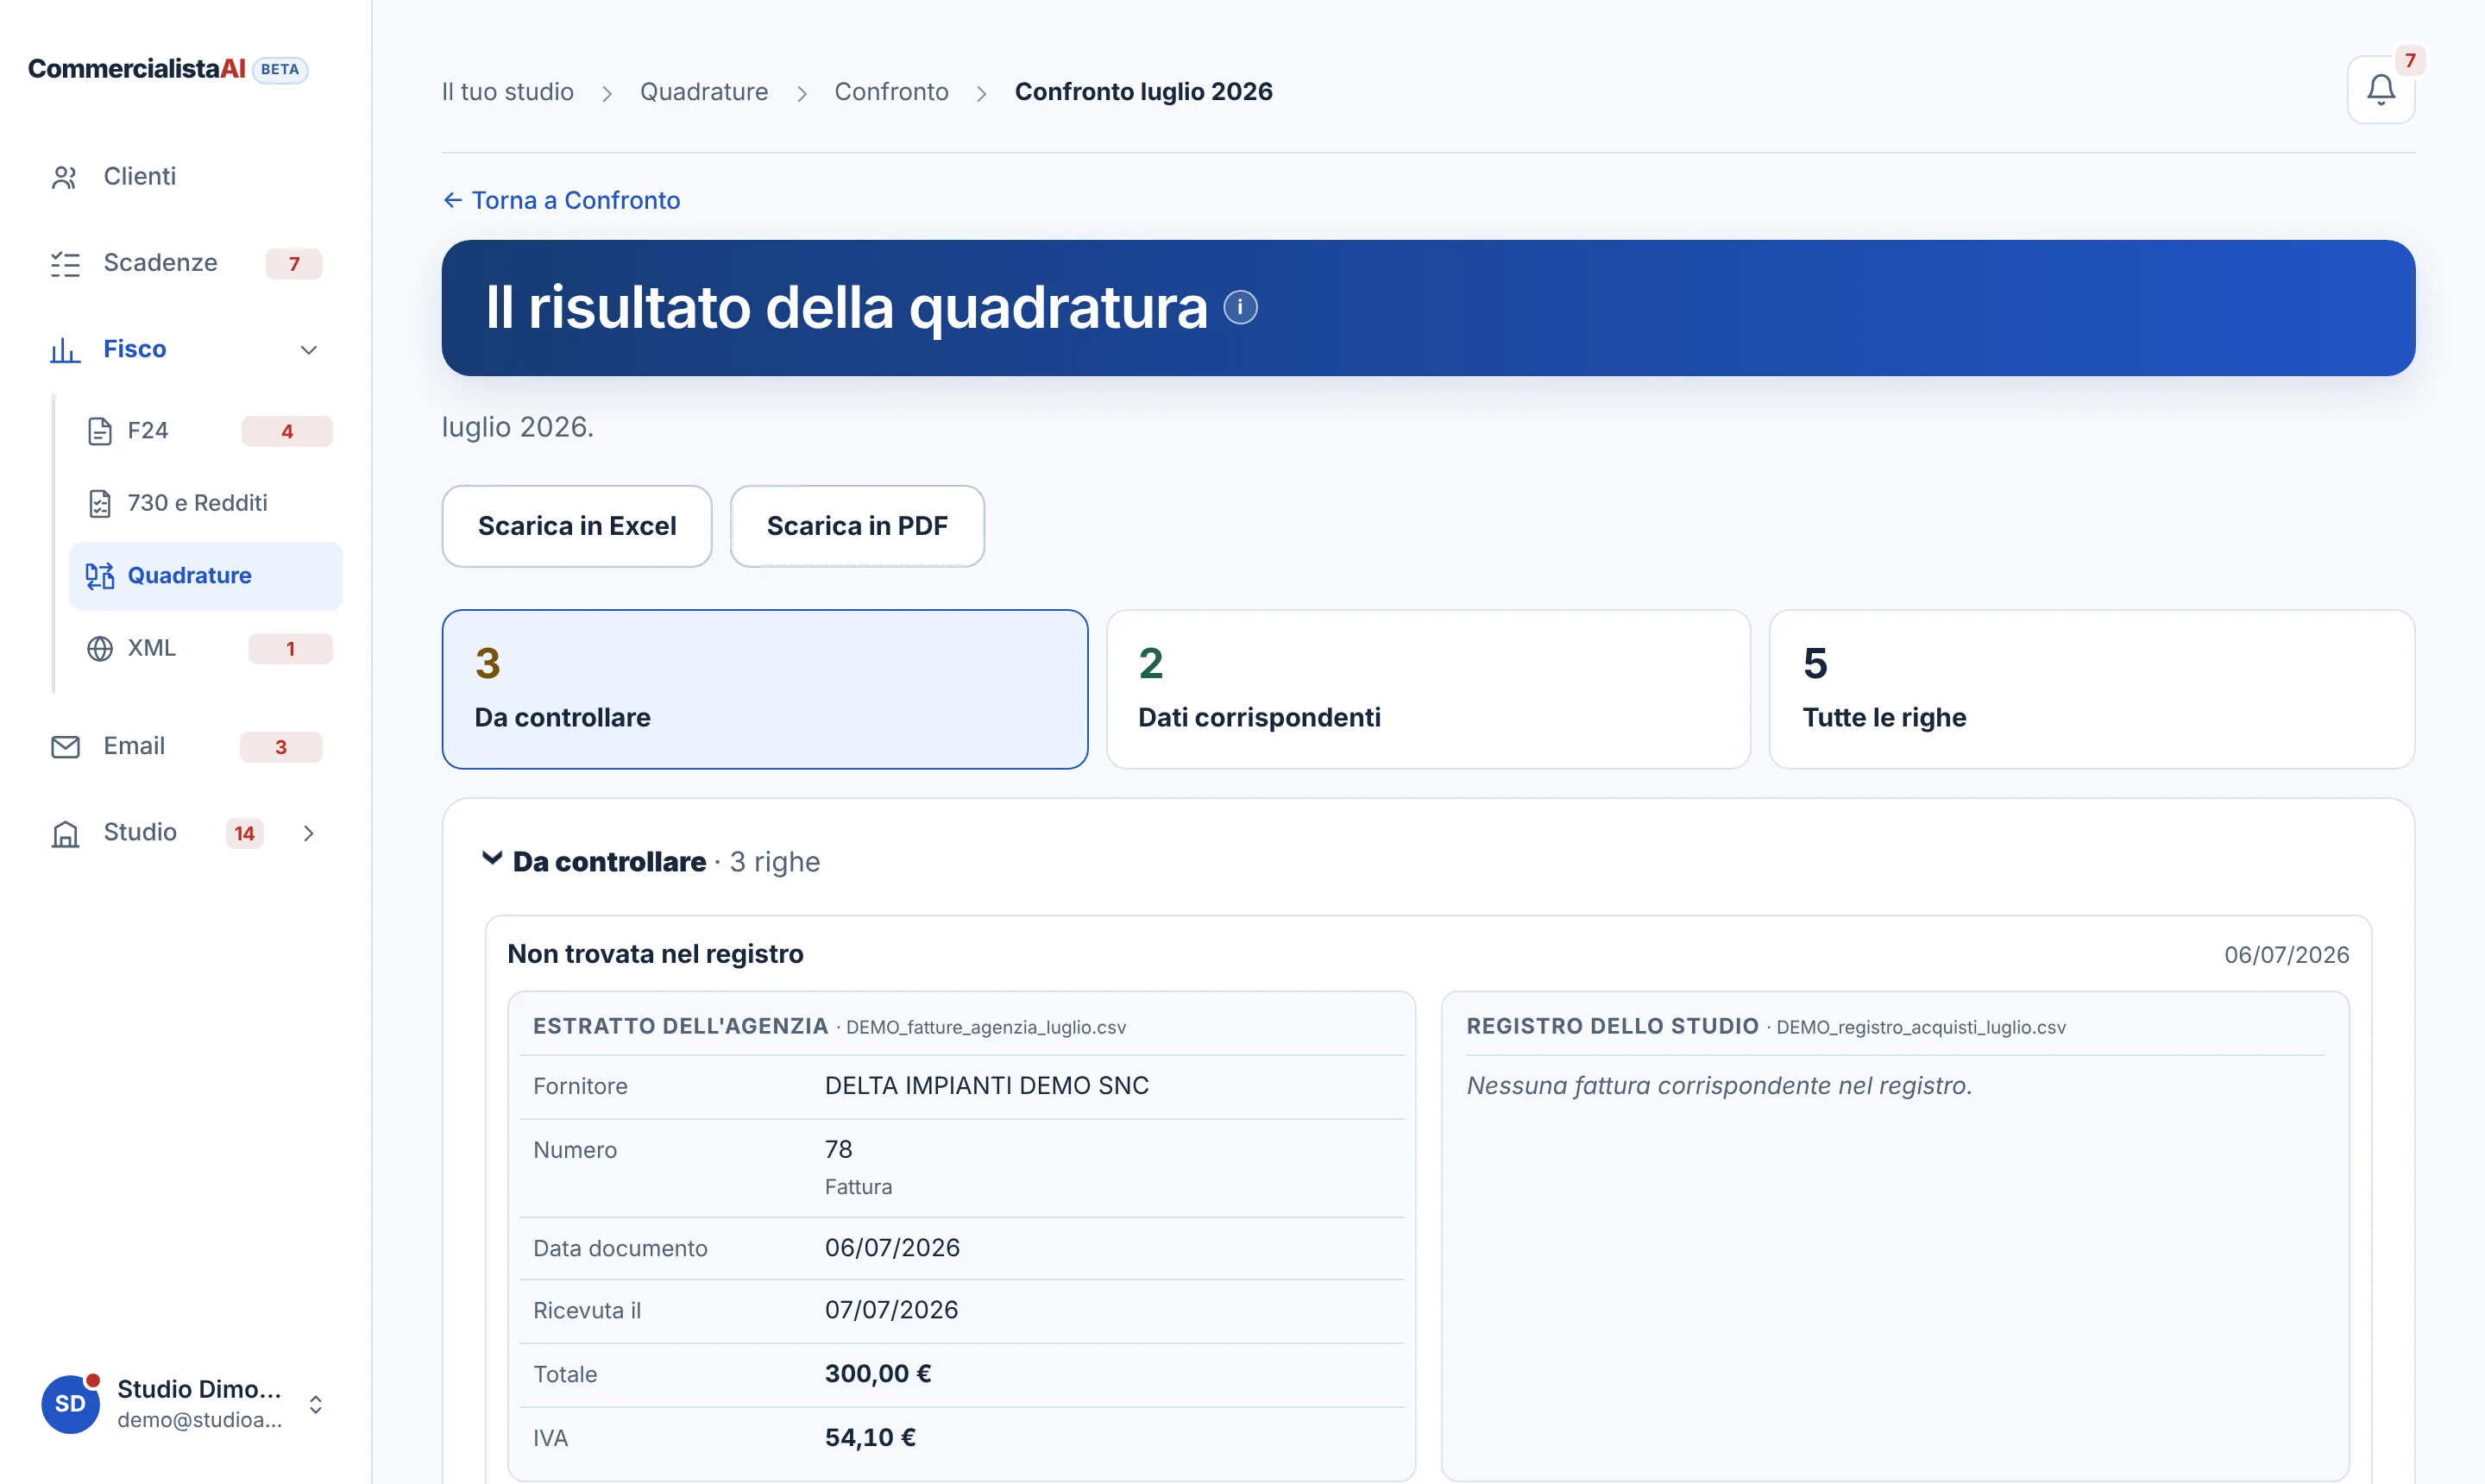
Task: Click the F24 document icon
Action: 100,431
